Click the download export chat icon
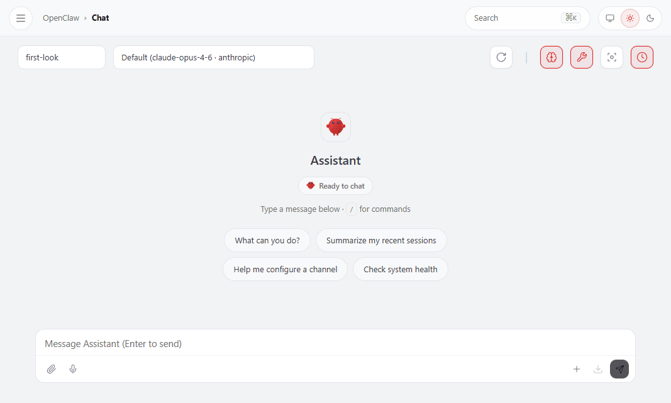The width and height of the screenshot is (671, 403). tap(598, 369)
